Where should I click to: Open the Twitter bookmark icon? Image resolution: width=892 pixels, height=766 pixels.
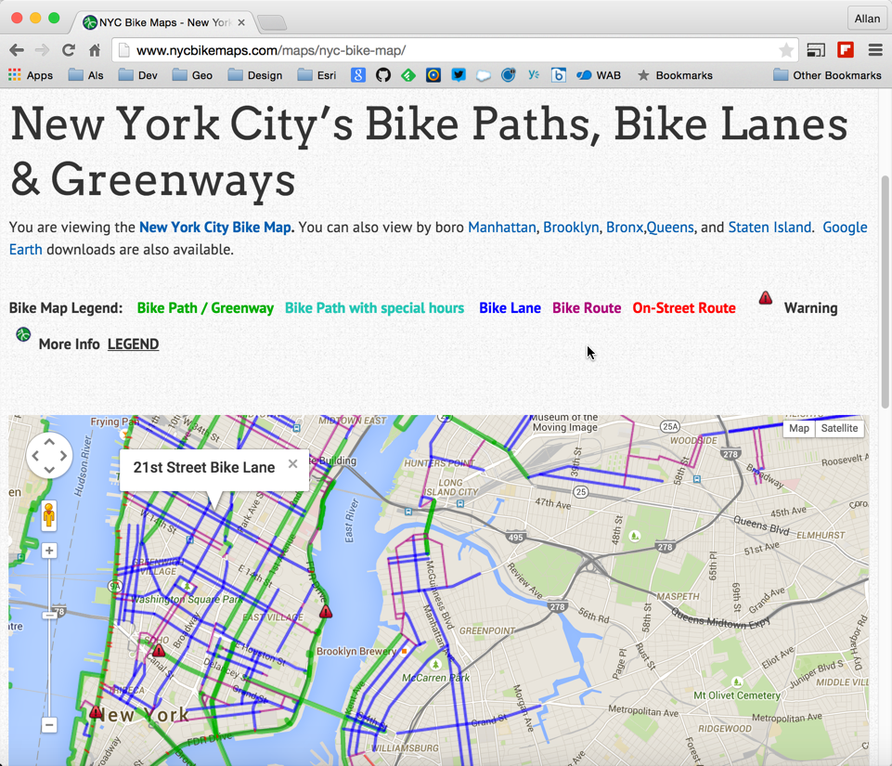pyautogui.click(x=459, y=75)
